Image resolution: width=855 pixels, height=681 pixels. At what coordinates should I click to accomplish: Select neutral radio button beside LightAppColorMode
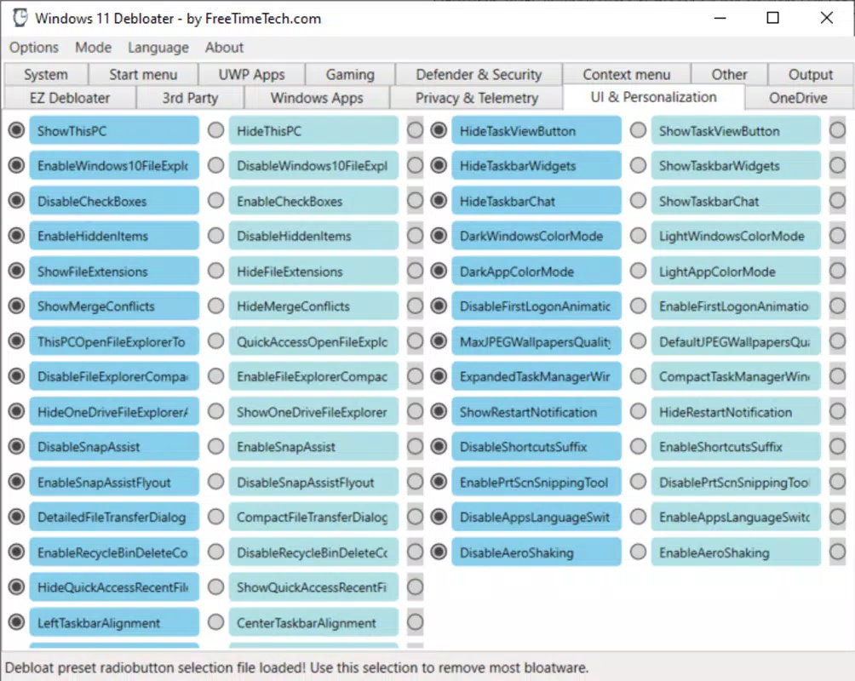(x=838, y=271)
